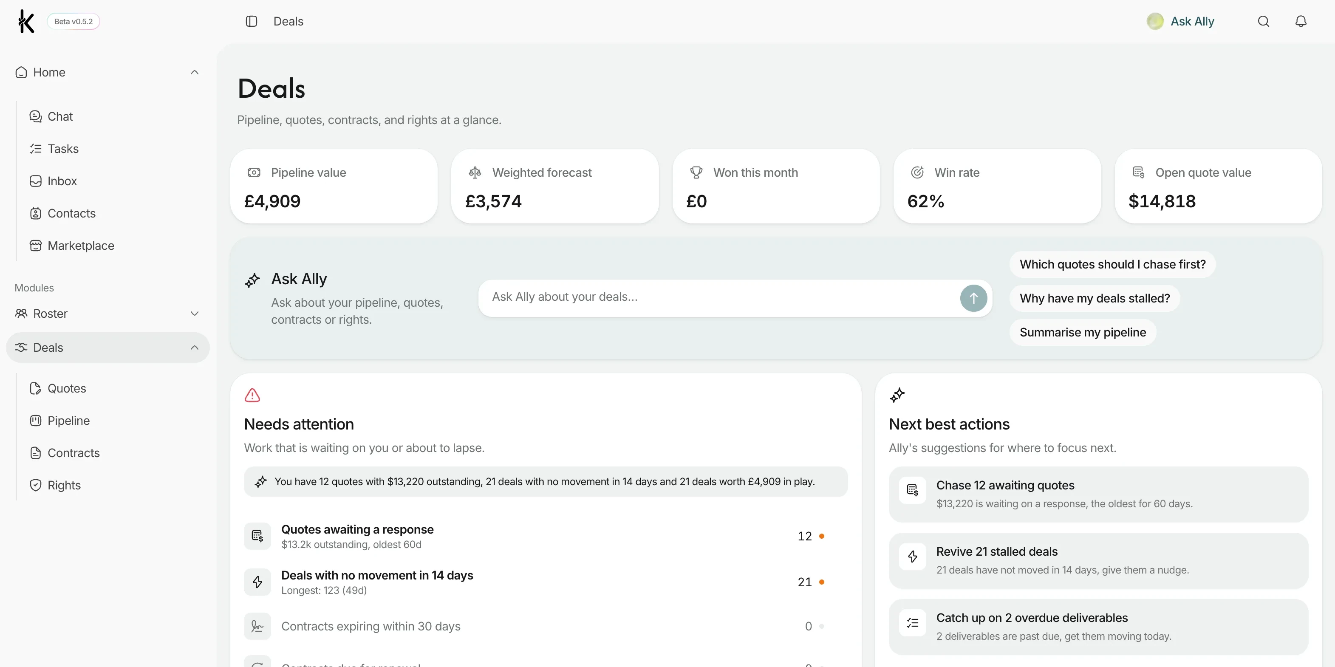Choose "Summarise my pipeline" suggestion

[1083, 332]
